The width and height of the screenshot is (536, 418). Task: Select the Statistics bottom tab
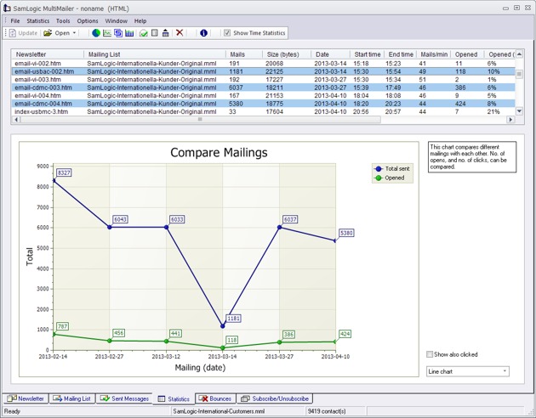click(x=174, y=399)
